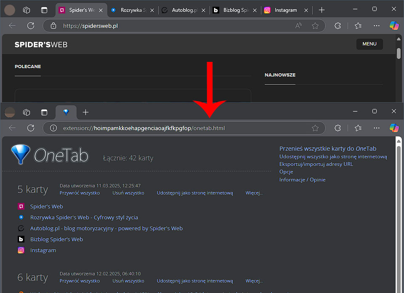Click Przywróć wszystko for 5 karty group
Image resolution: width=404 pixels, height=293 pixels.
tap(80, 193)
